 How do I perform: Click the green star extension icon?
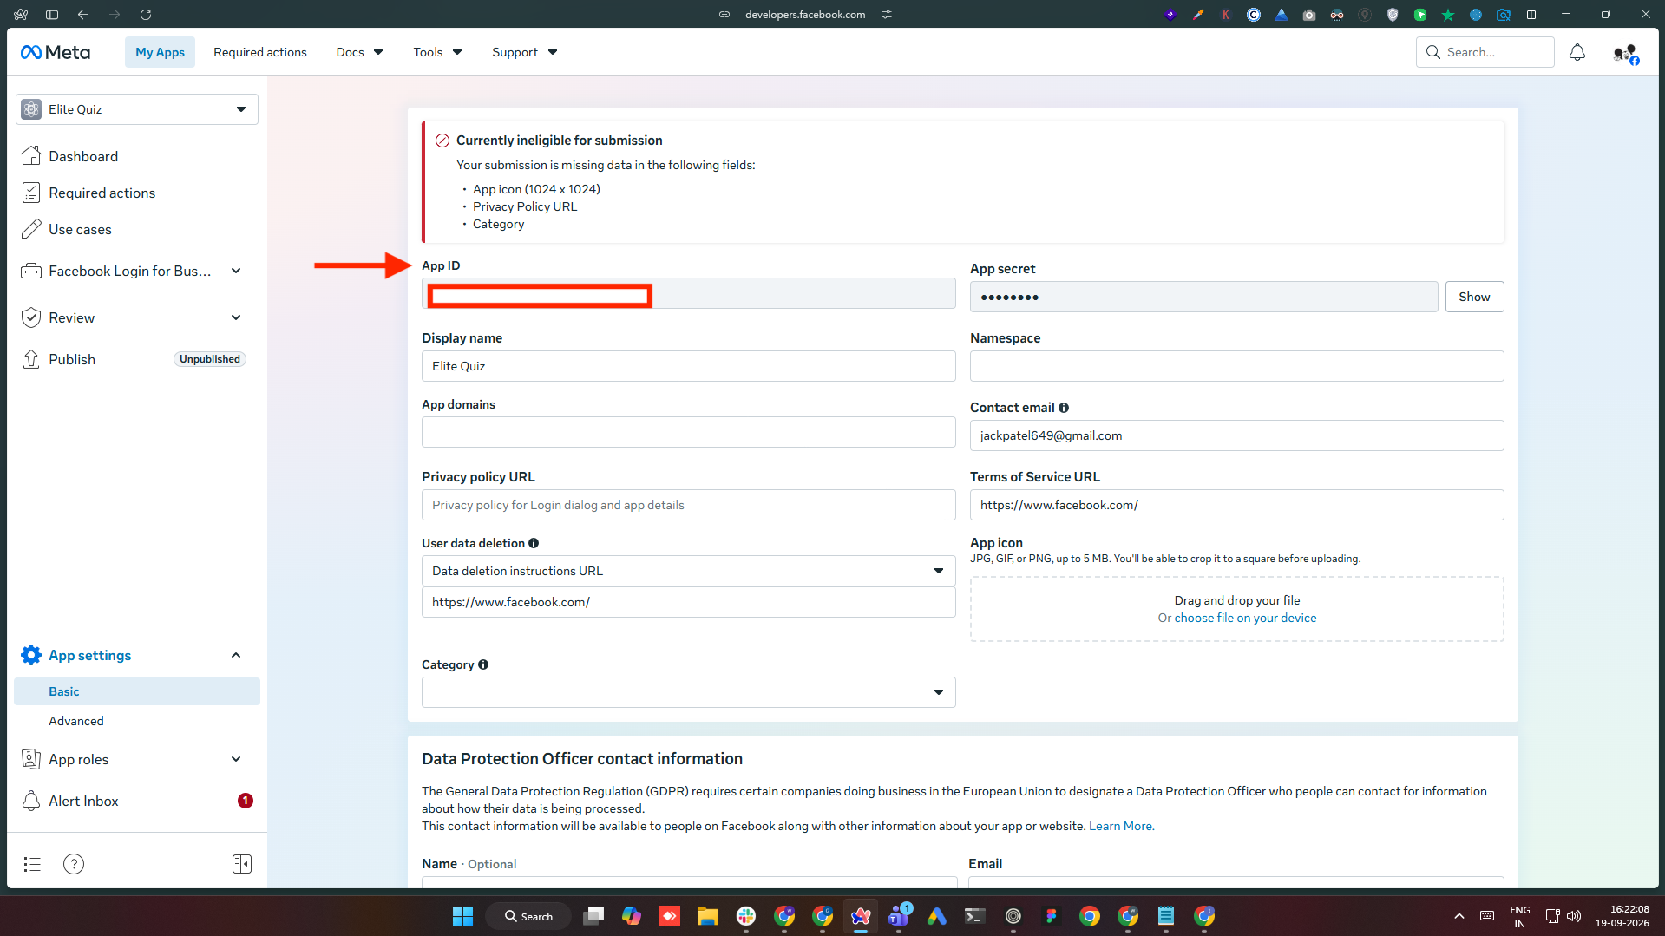coord(1448,15)
